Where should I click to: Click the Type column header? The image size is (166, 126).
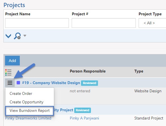pos(139,71)
